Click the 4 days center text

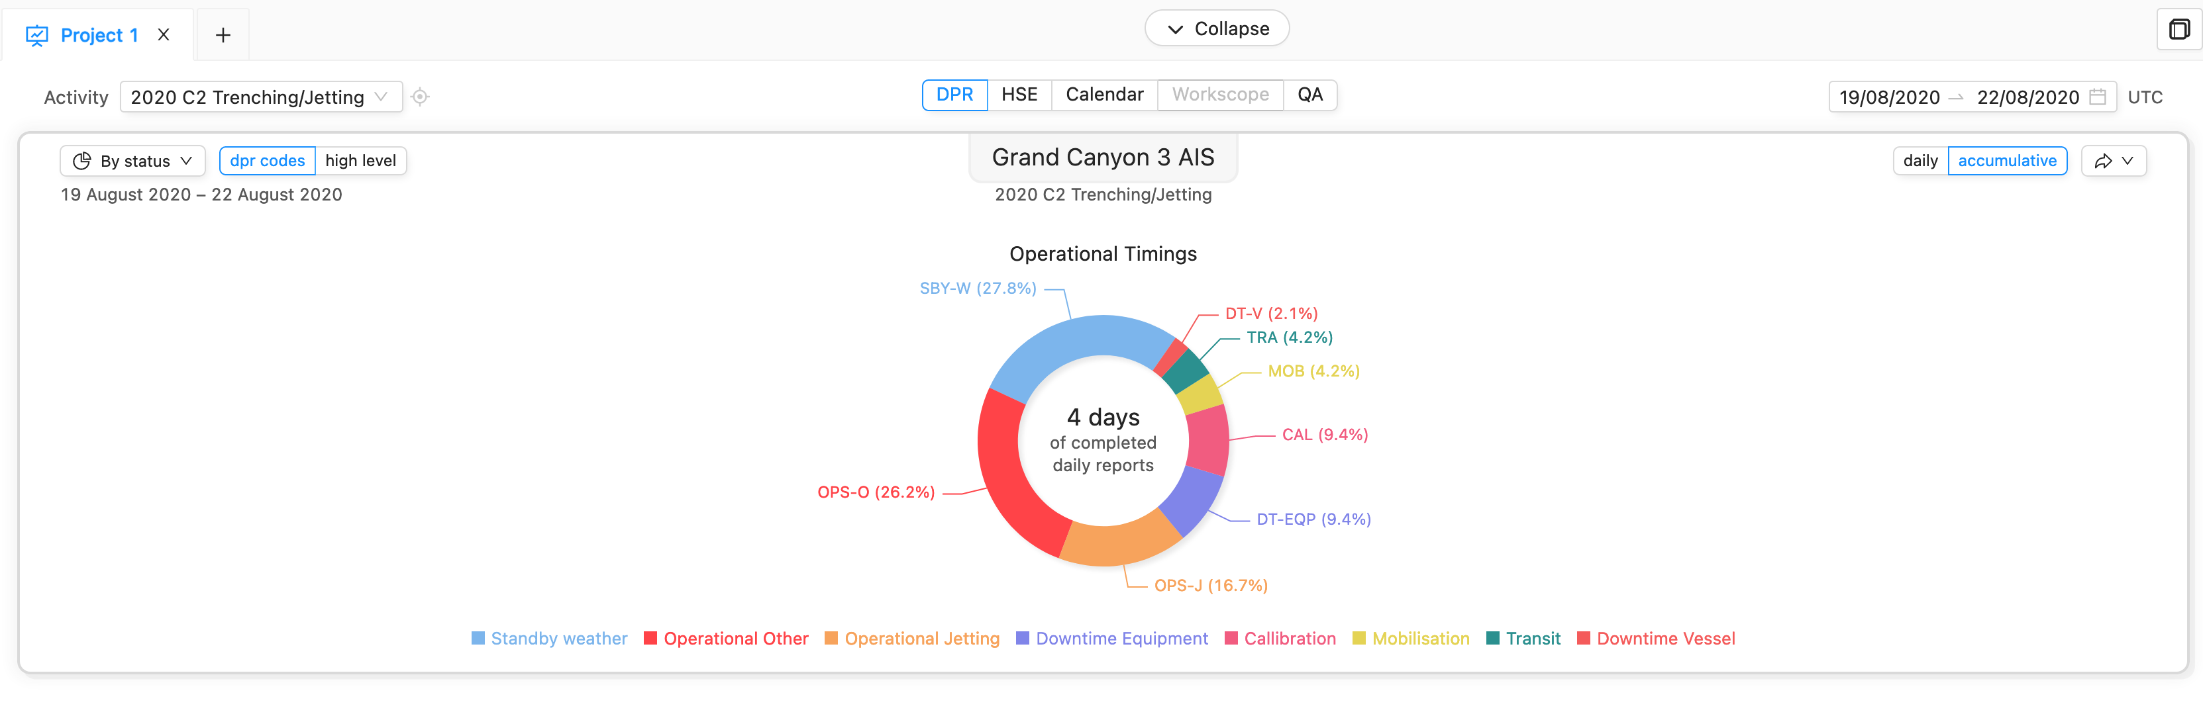click(x=1102, y=418)
